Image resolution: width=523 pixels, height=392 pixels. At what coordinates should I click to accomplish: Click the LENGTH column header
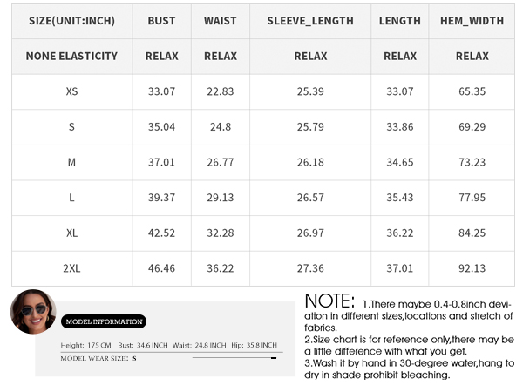coord(399,21)
